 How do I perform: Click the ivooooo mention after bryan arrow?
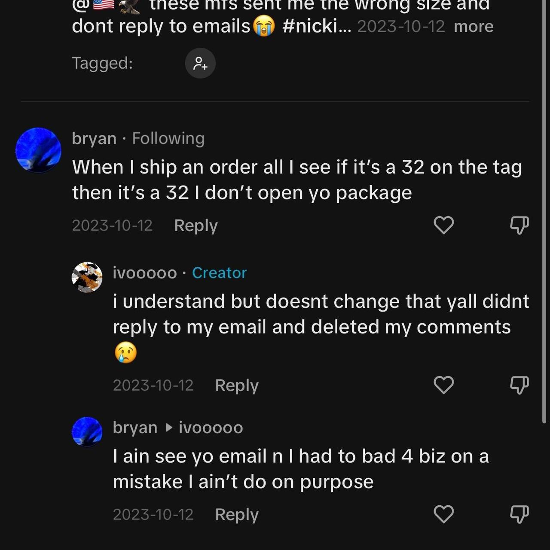point(211,428)
